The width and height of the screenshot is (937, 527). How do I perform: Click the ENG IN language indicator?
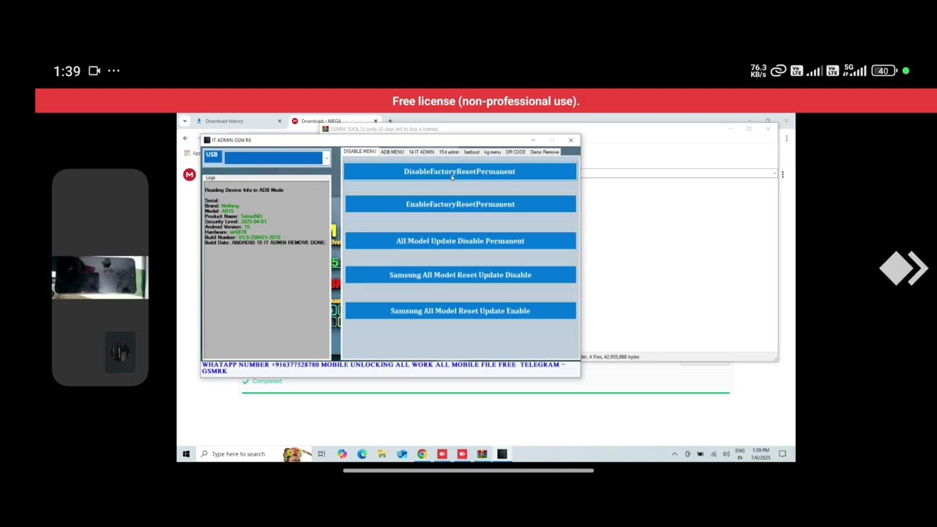coord(740,454)
